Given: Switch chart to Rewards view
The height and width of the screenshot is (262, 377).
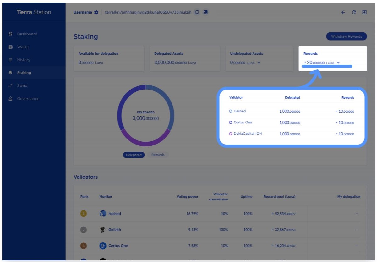Looking at the screenshot, I should 158,155.
